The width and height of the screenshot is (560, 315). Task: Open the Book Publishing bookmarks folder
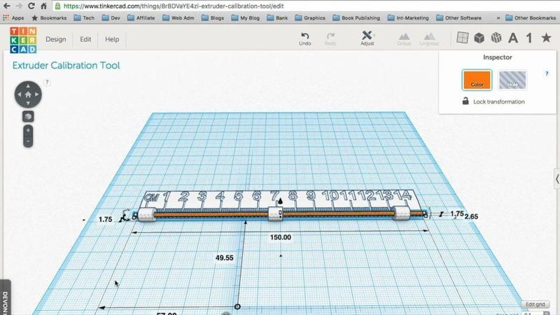[x=356, y=17]
